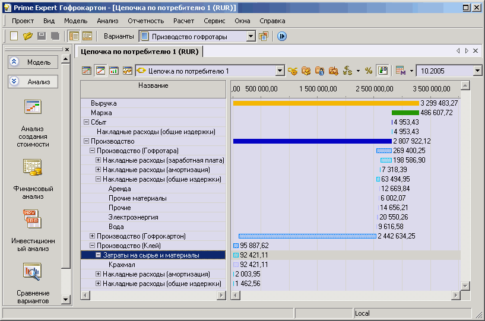Image resolution: width=485 pixels, height=321 pixels.
Task: Open Цепочка по потребителю 1 dropdown
Action: coord(280,71)
